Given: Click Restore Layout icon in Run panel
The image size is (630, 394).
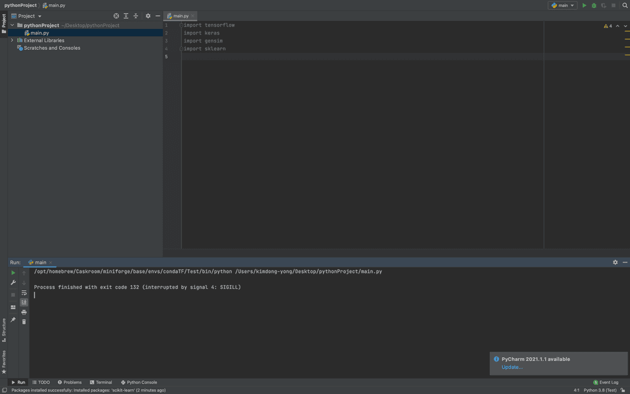Looking at the screenshot, I should pyautogui.click(x=13, y=307).
